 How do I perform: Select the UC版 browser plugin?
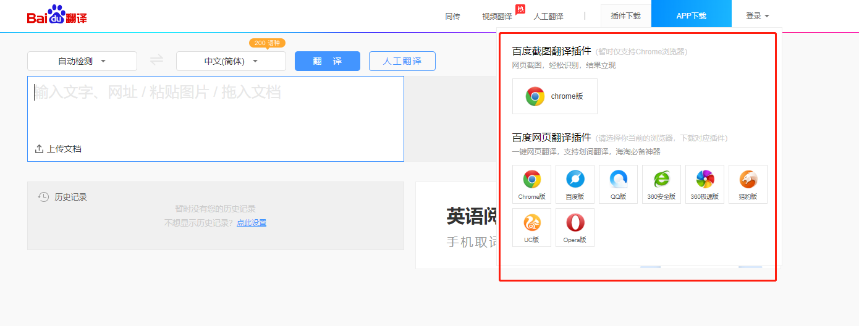[531, 227]
